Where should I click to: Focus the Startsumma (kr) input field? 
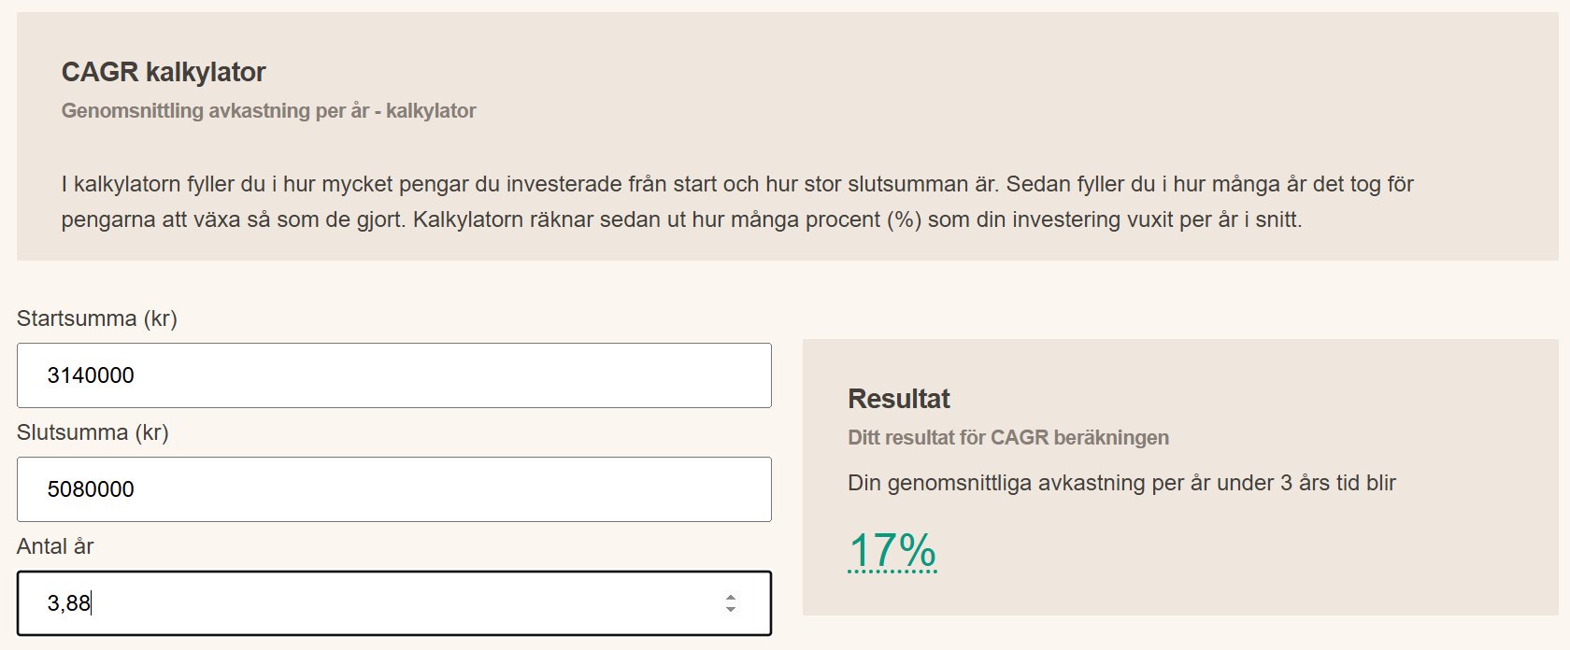(x=393, y=375)
